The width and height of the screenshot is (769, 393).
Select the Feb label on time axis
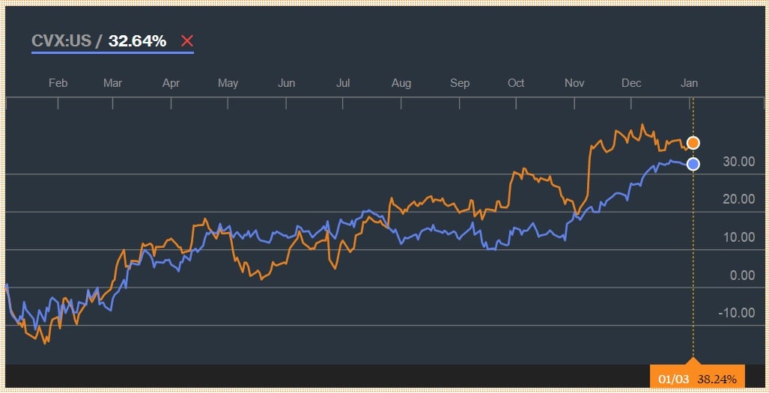click(x=58, y=83)
